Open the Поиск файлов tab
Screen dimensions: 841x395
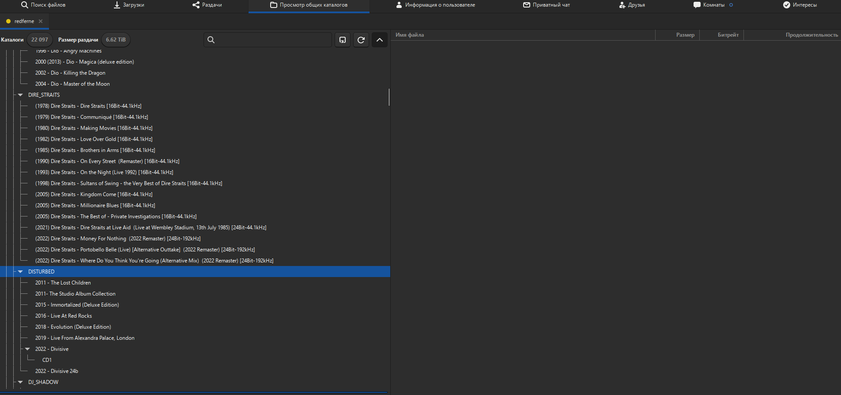[x=43, y=5]
